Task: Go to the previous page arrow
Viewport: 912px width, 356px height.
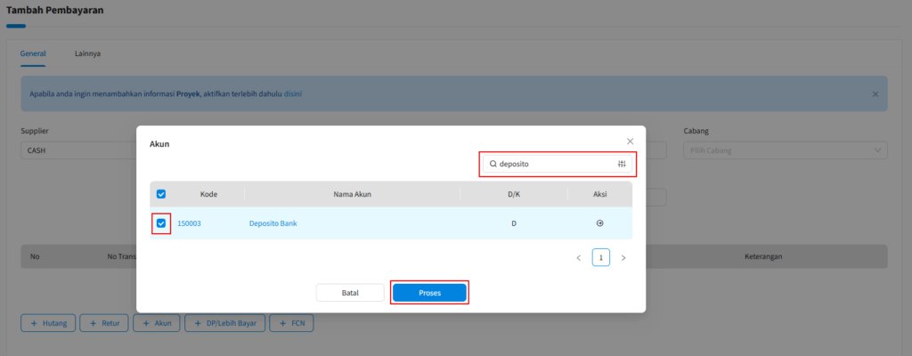Action: coord(578,258)
